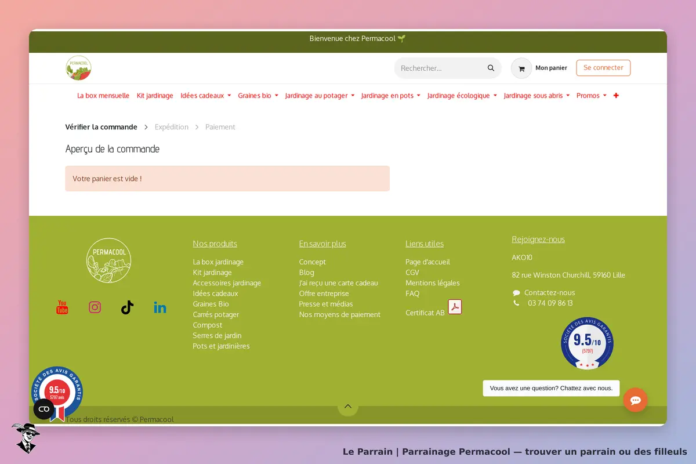Expand the Graines bio dropdown
The width and height of the screenshot is (696, 464).
(x=258, y=96)
